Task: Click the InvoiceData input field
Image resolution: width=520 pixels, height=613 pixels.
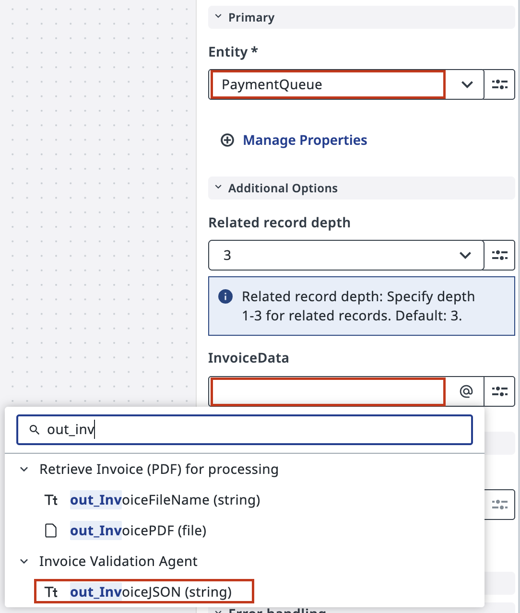Action: click(328, 391)
